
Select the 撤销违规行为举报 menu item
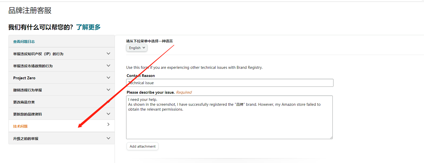[x=62, y=90]
